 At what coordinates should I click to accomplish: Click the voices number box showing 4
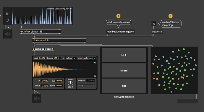coord(75,58)
